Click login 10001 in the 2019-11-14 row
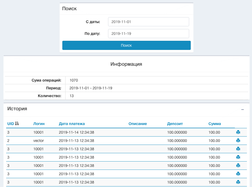Screen dimensions: 252x187 click(x=39, y=132)
